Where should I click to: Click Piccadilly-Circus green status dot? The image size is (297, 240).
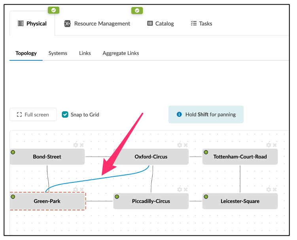pos(117,197)
